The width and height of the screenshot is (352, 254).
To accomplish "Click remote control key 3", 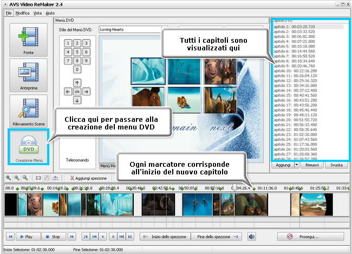I will (x=86, y=43).
